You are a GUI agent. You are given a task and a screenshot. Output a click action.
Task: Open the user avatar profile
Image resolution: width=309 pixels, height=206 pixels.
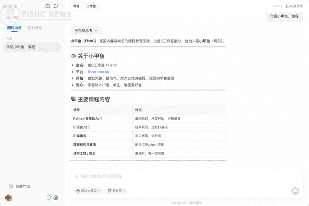(8, 198)
